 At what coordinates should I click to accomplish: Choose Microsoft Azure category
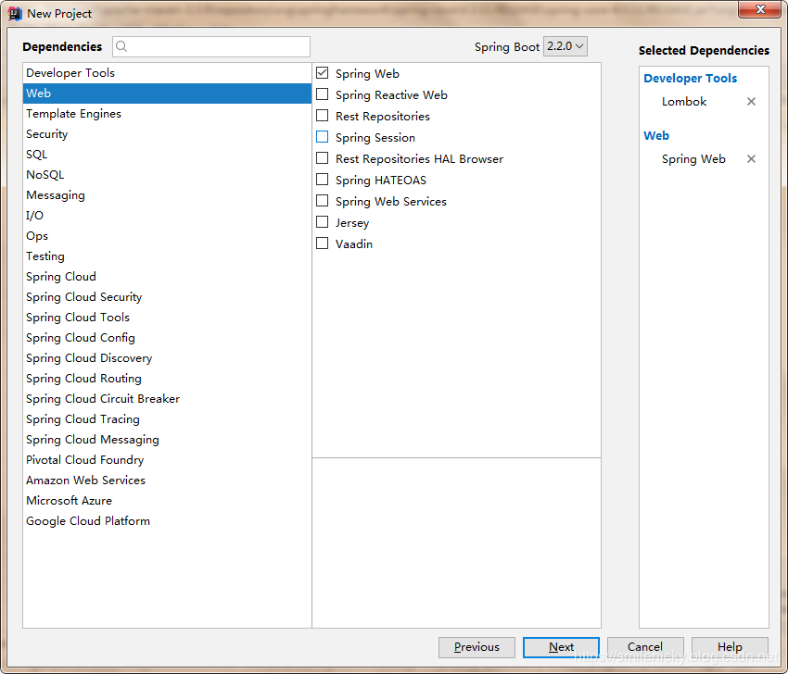[167, 501]
